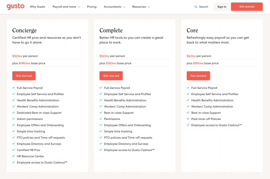The height and width of the screenshot is (179, 270).
Task: Open the Why Gusto page
Action: 38,7
